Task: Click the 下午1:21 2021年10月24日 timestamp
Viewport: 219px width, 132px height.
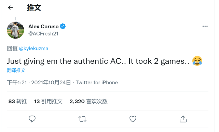Action: click(39, 83)
